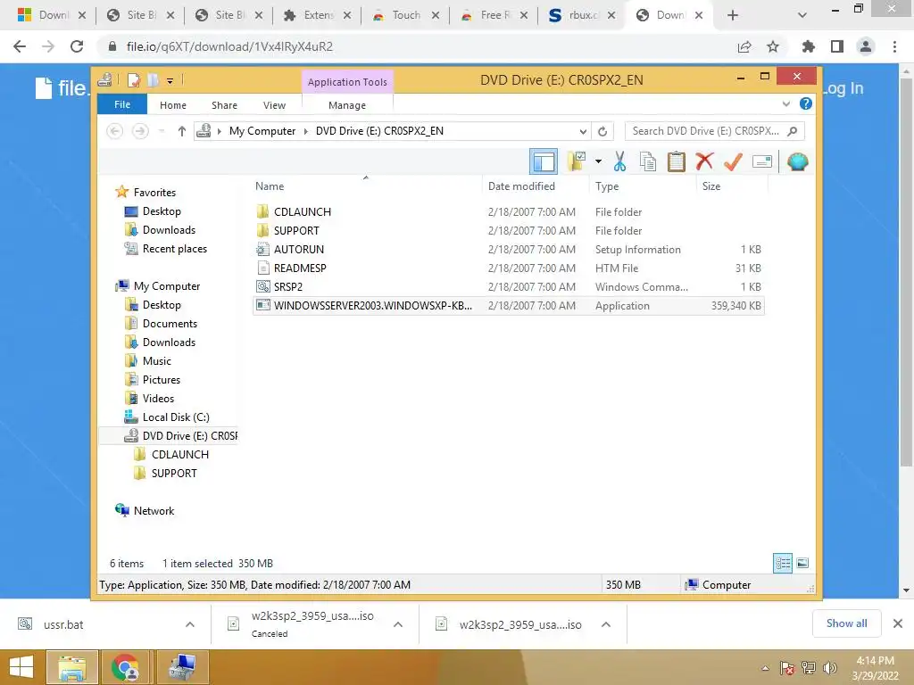Expand the ribbon with the chevron

[x=785, y=103]
